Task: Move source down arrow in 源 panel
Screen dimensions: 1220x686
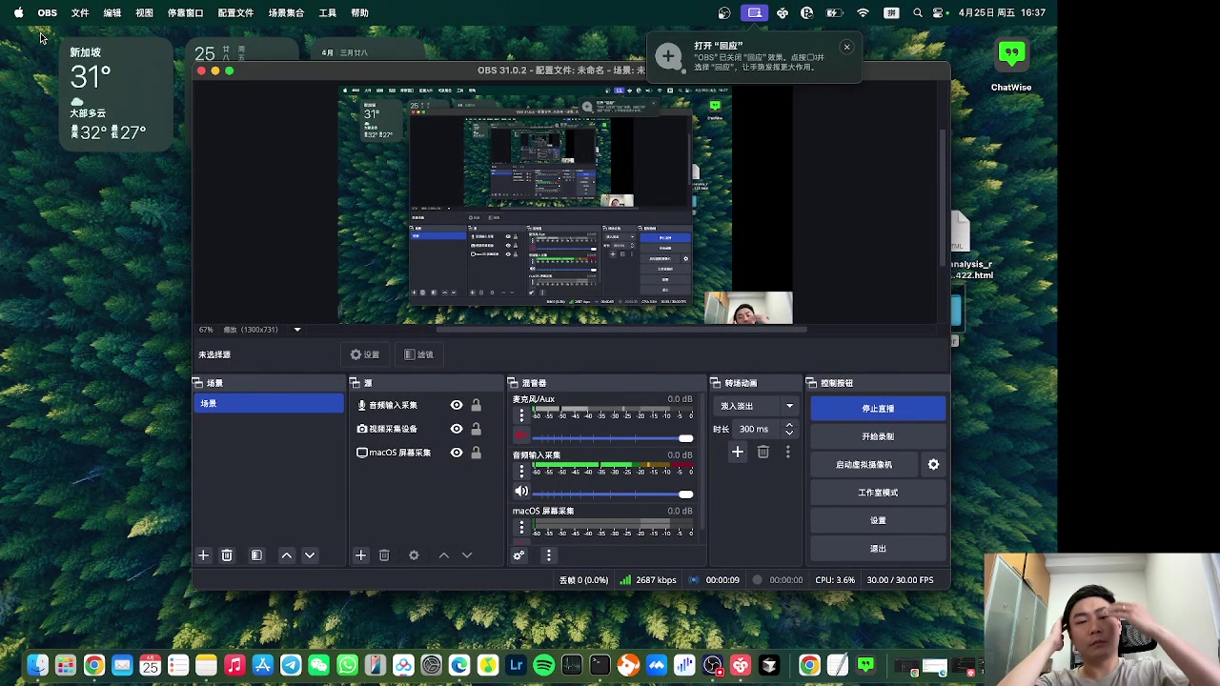Action: pos(467,555)
